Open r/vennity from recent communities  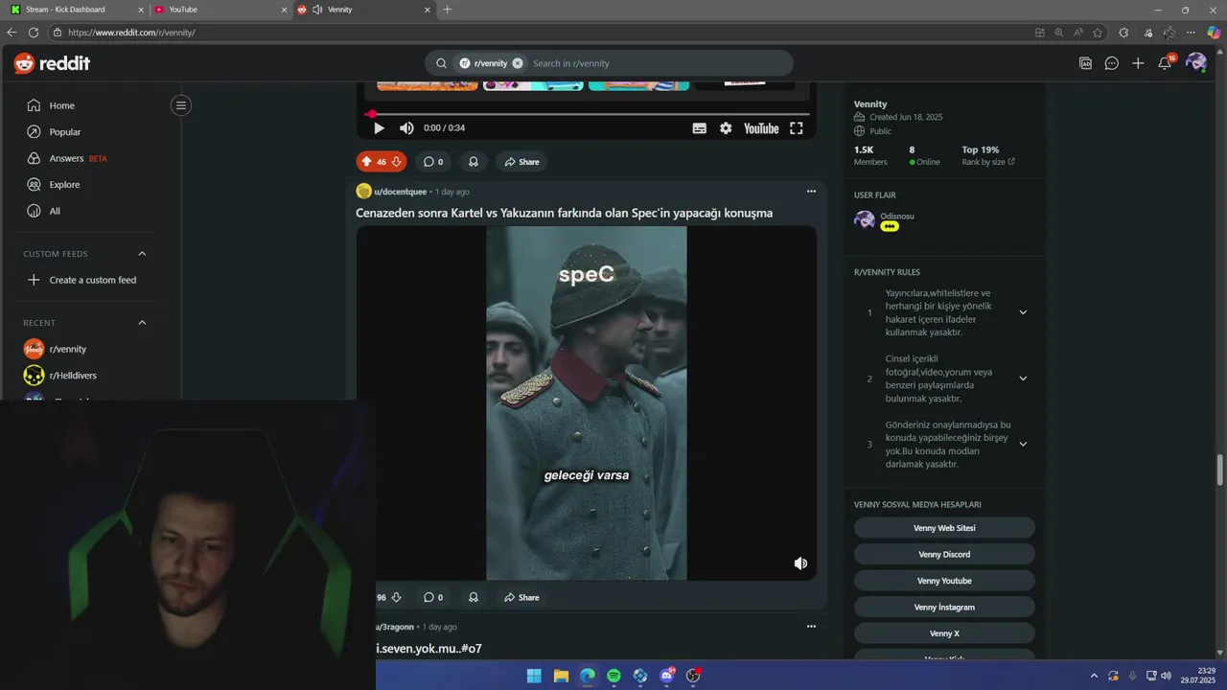67,349
